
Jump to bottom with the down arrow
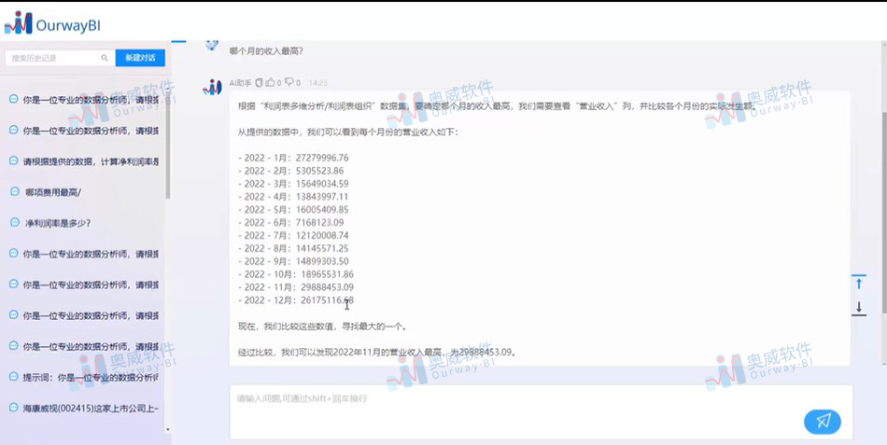click(859, 307)
